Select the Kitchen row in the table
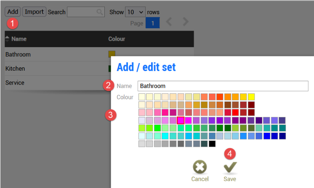Screen dimensions: 314x188 click(55, 68)
